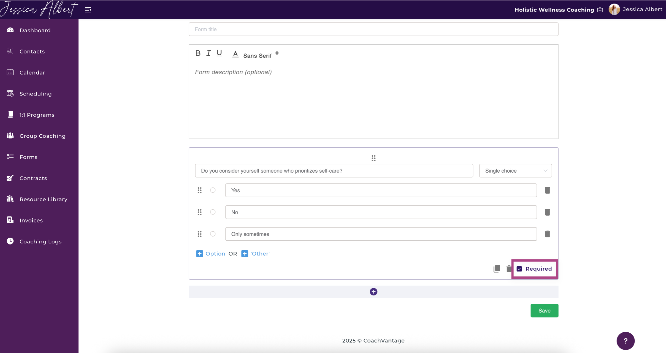Click the Jessica Albert user name
The height and width of the screenshot is (353, 666).
coord(642,9)
